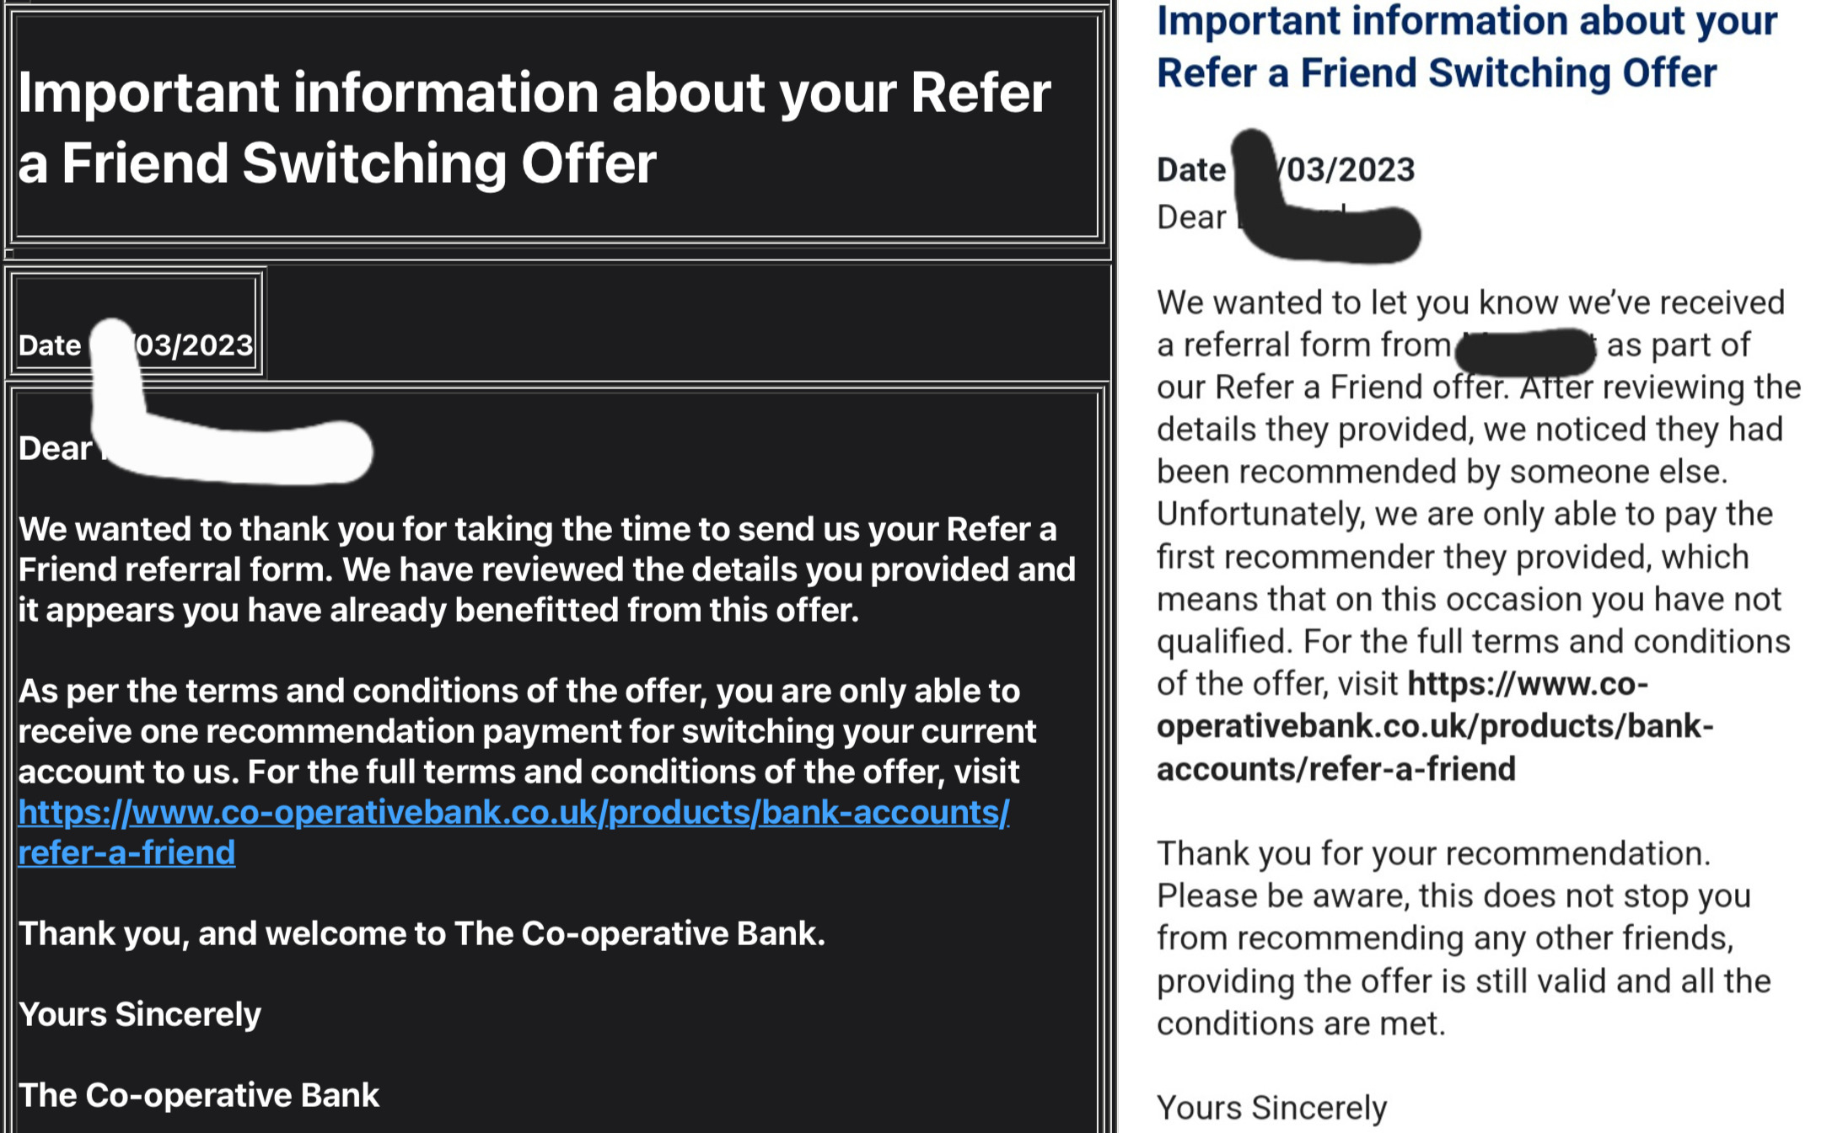
Task: Click the white scribble hiding the recipient name
Action: coord(228,404)
